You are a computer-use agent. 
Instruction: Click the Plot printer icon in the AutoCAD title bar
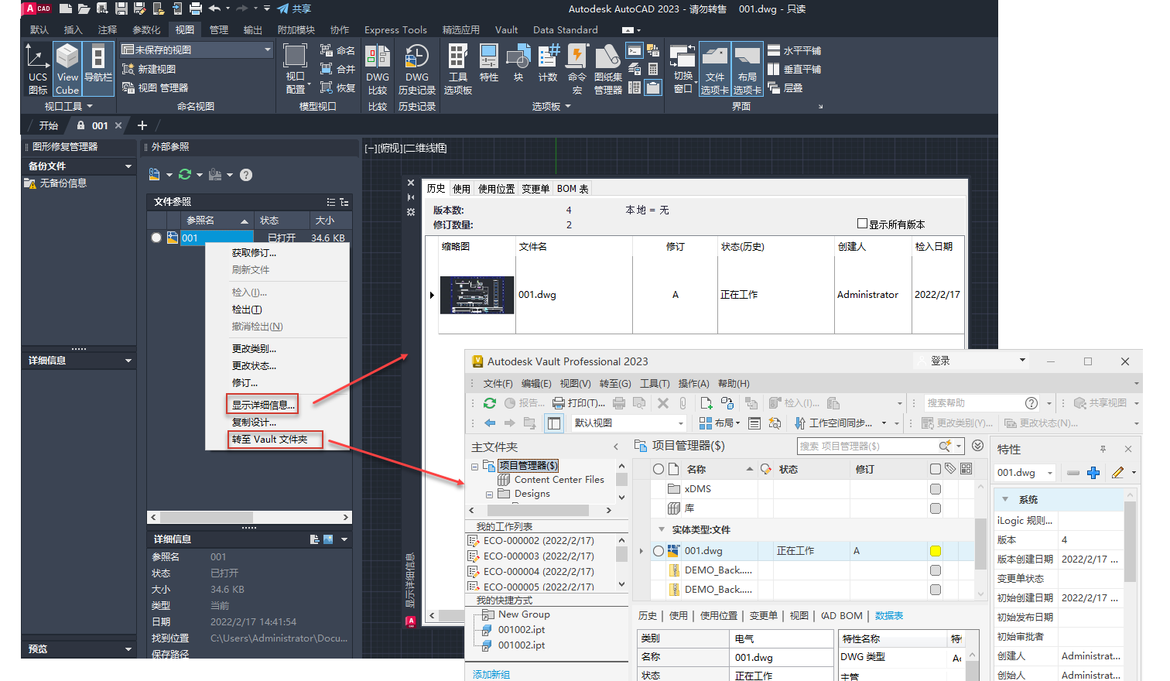click(x=195, y=9)
